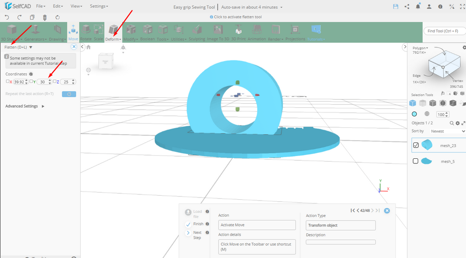Click Next Step in tutorial panel

point(194,235)
